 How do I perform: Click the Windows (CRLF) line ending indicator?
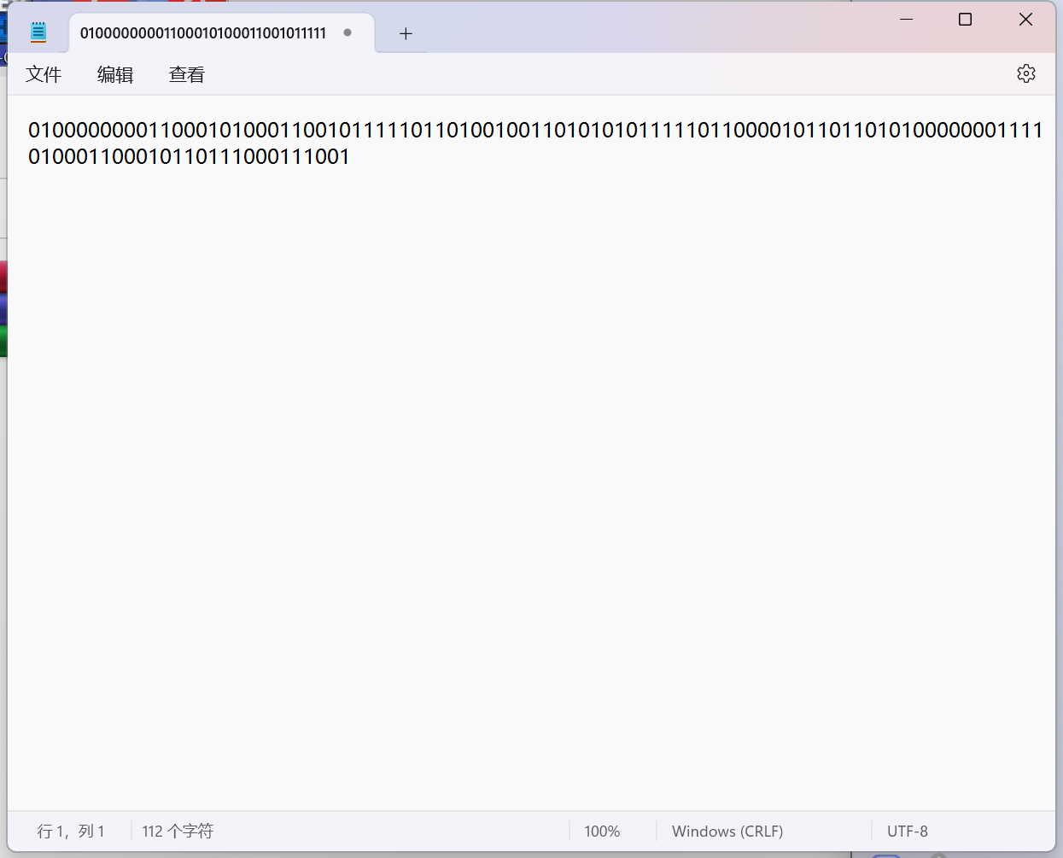click(x=727, y=831)
